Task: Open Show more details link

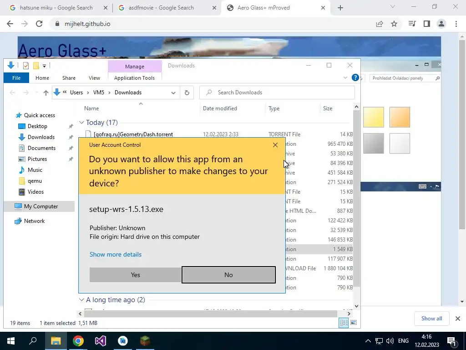Action: 115,254
